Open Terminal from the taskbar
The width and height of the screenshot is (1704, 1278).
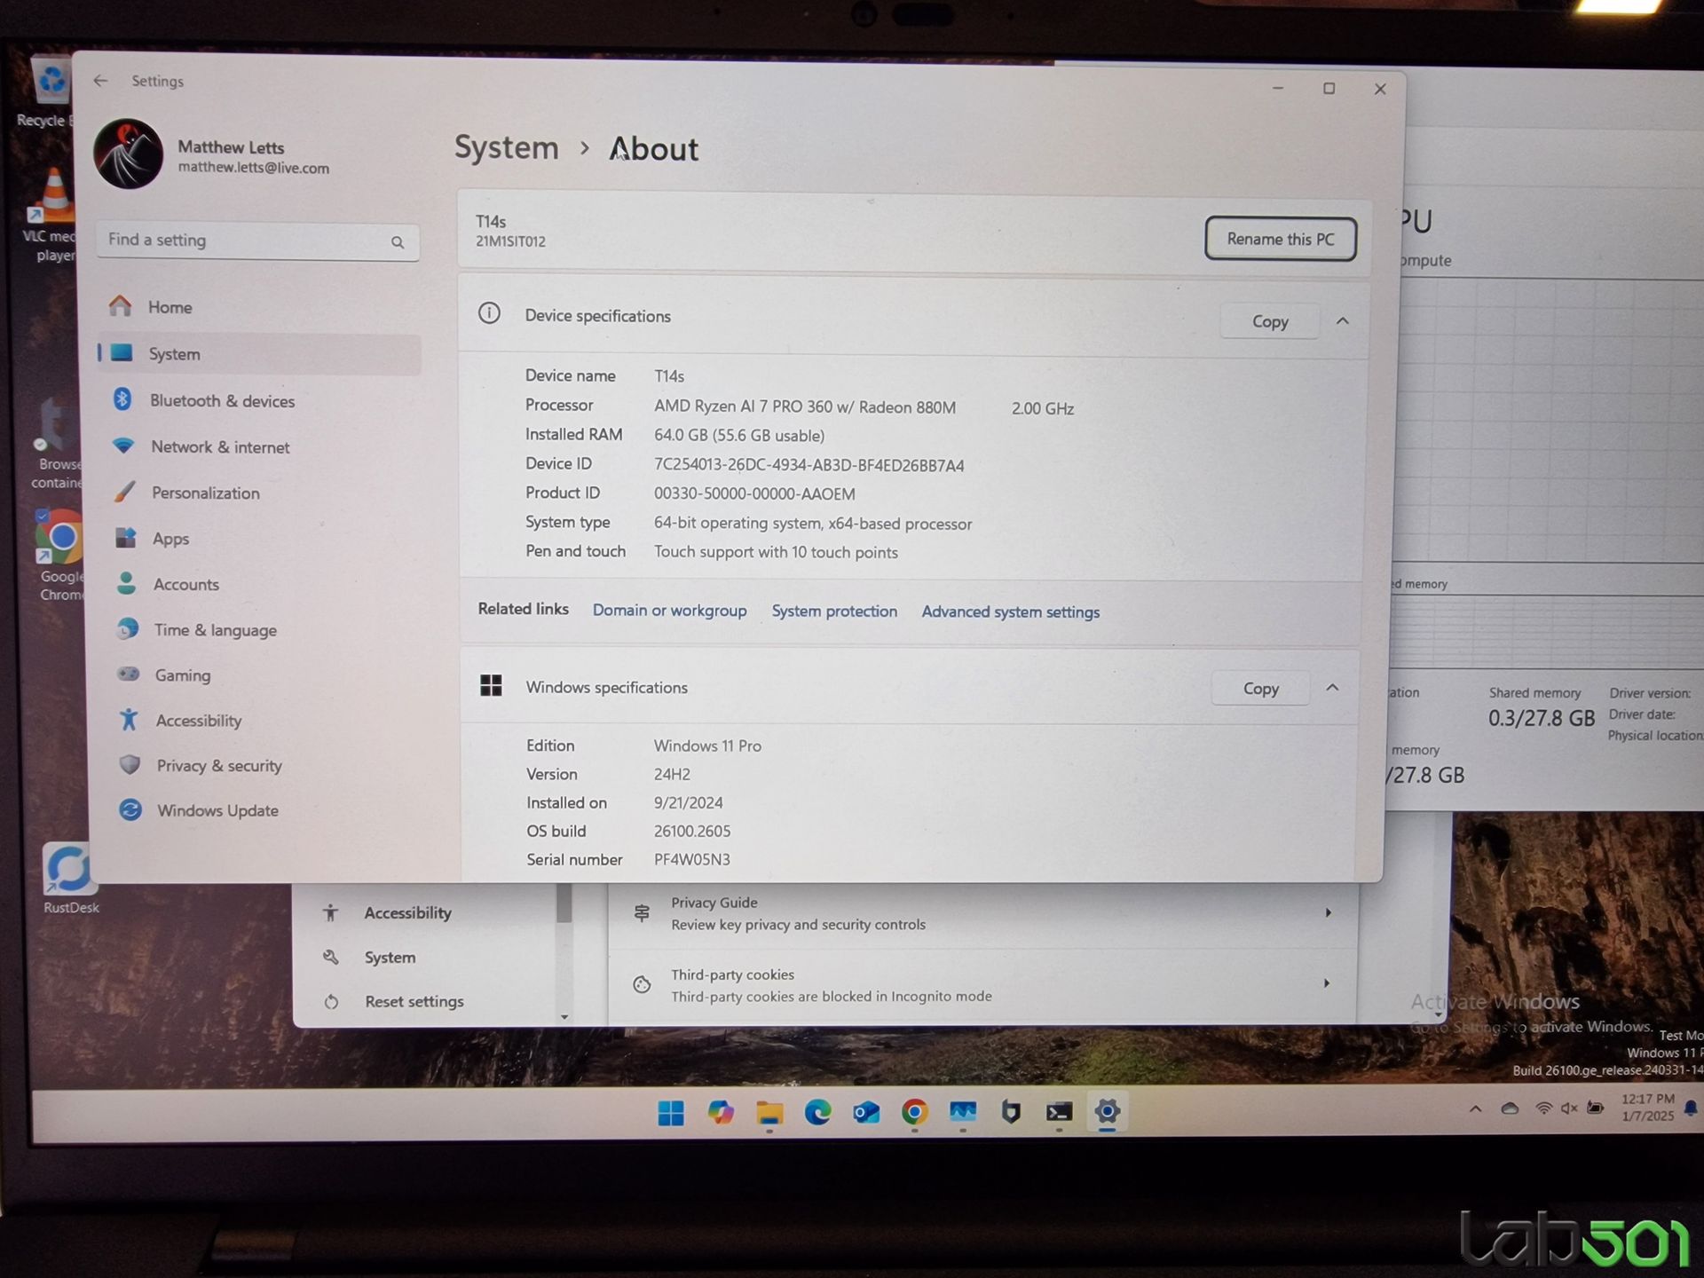(x=1059, y=1113)
